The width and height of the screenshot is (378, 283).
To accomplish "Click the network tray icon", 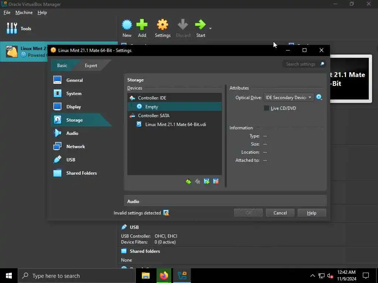I will pos(322,276).
